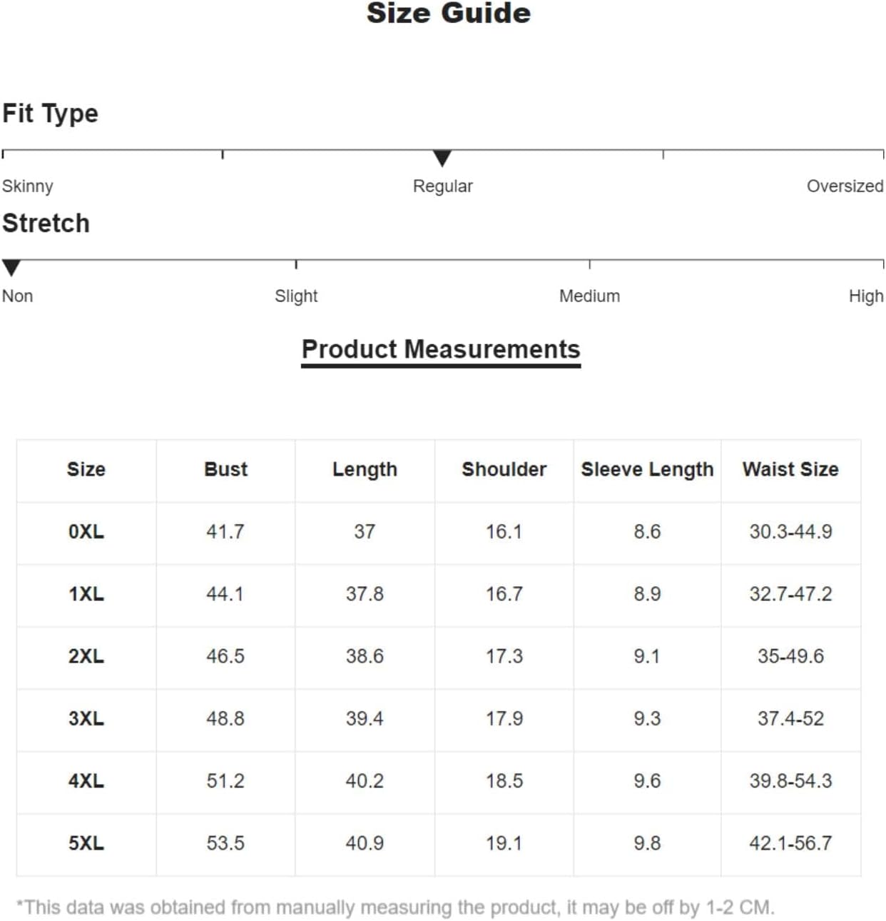This screenshot has width=886, height=921.
Task: Click the 2XL bust value 46.5
Action: pos(225,656)
